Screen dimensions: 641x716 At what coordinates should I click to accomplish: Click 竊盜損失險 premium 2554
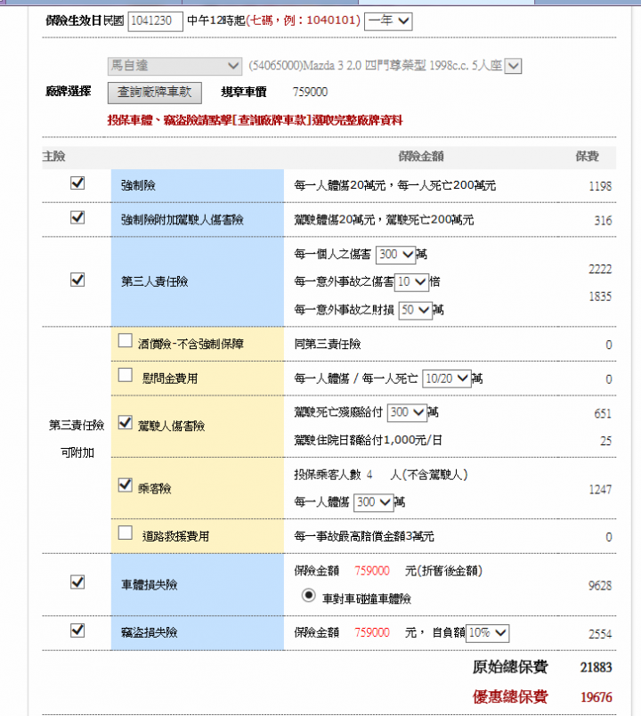tap(600, 634)
